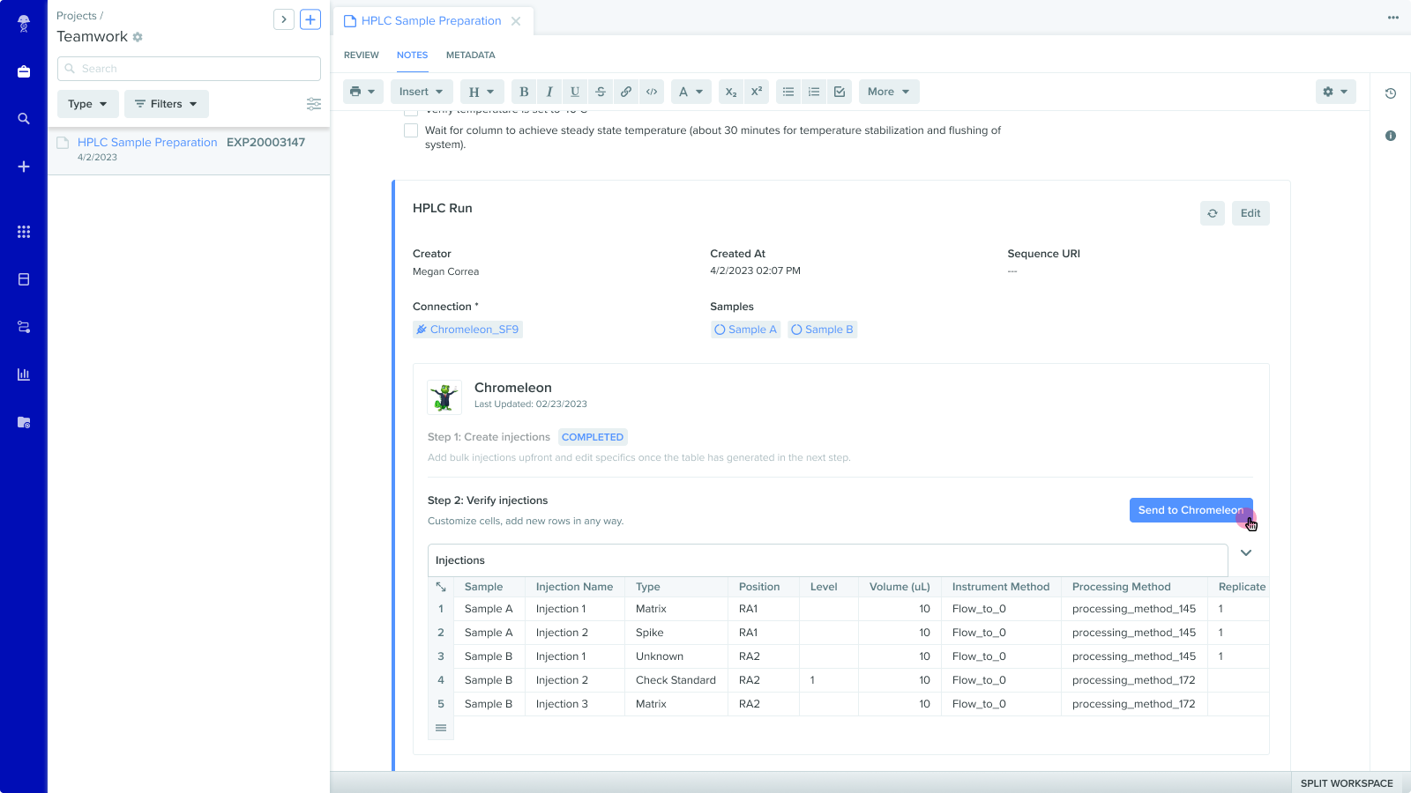Click the blue plus button beside Projects
1411x793 pixels.
click(310, 19)
